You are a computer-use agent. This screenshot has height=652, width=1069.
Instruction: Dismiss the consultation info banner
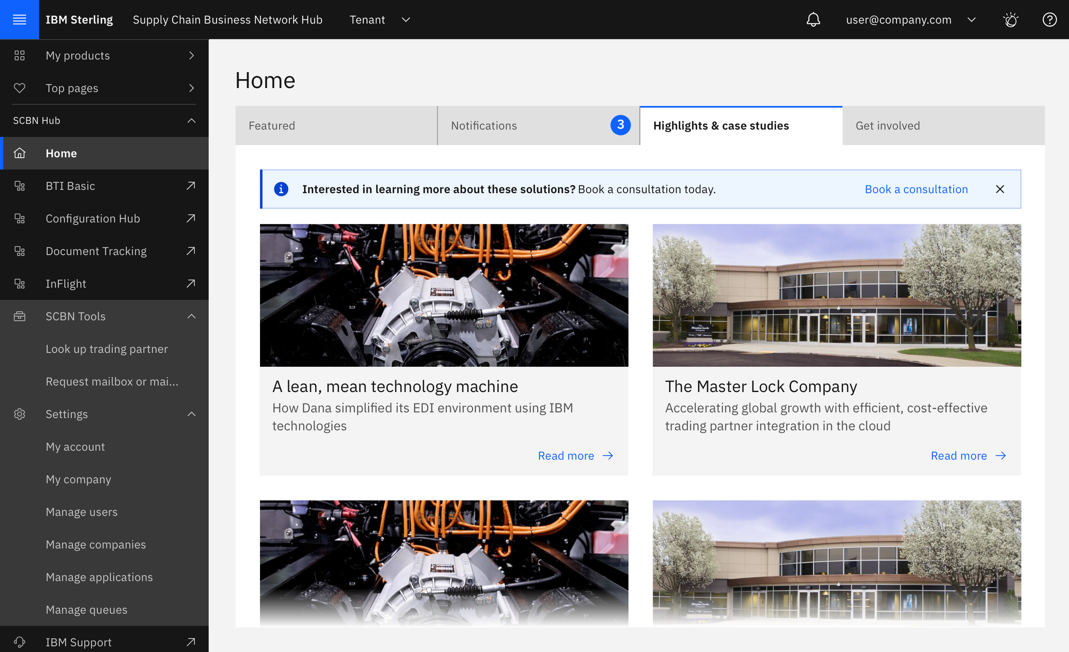(1000, 189)
